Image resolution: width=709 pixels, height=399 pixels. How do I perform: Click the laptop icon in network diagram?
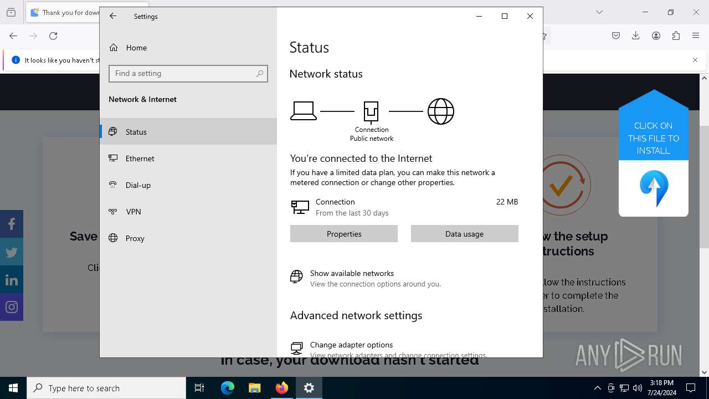(304, 111)
